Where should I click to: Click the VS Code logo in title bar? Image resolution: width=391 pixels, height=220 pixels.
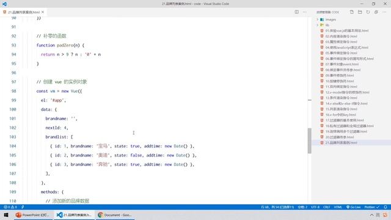click(4, 4)
